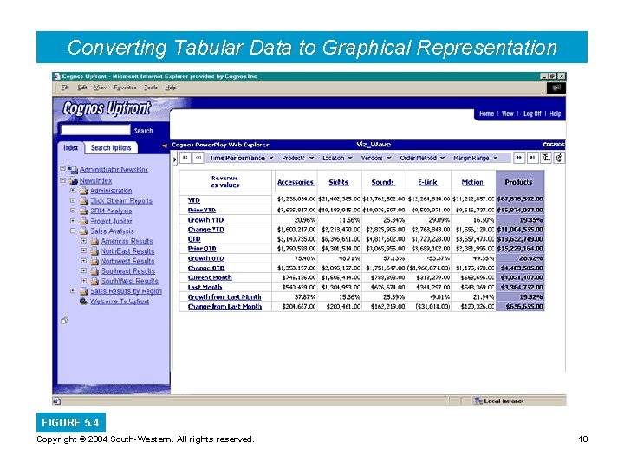Image resolution: width=624 pixels, height=468 pixels.
Task: Open the TimePerformance dimension dropdown
Action: (x=271, y=158)
